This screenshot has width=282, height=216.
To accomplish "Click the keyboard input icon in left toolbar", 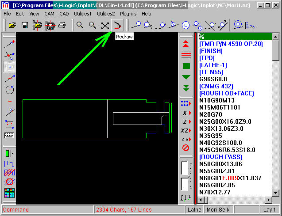I will tap(9, 136).
